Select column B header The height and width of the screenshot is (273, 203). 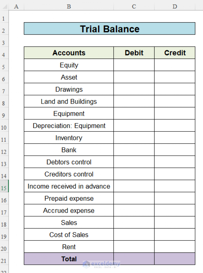pyautogui.click(x=69, y=6)
